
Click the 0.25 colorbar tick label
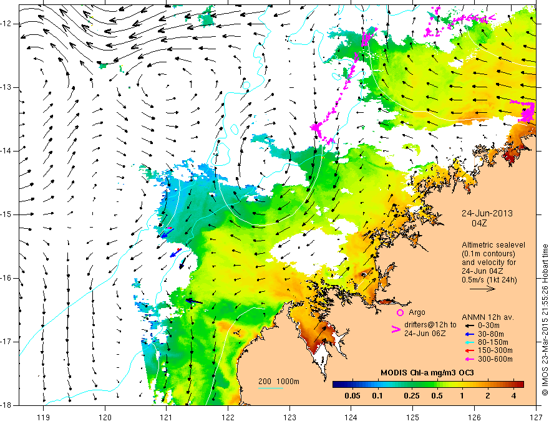point(411,396)
